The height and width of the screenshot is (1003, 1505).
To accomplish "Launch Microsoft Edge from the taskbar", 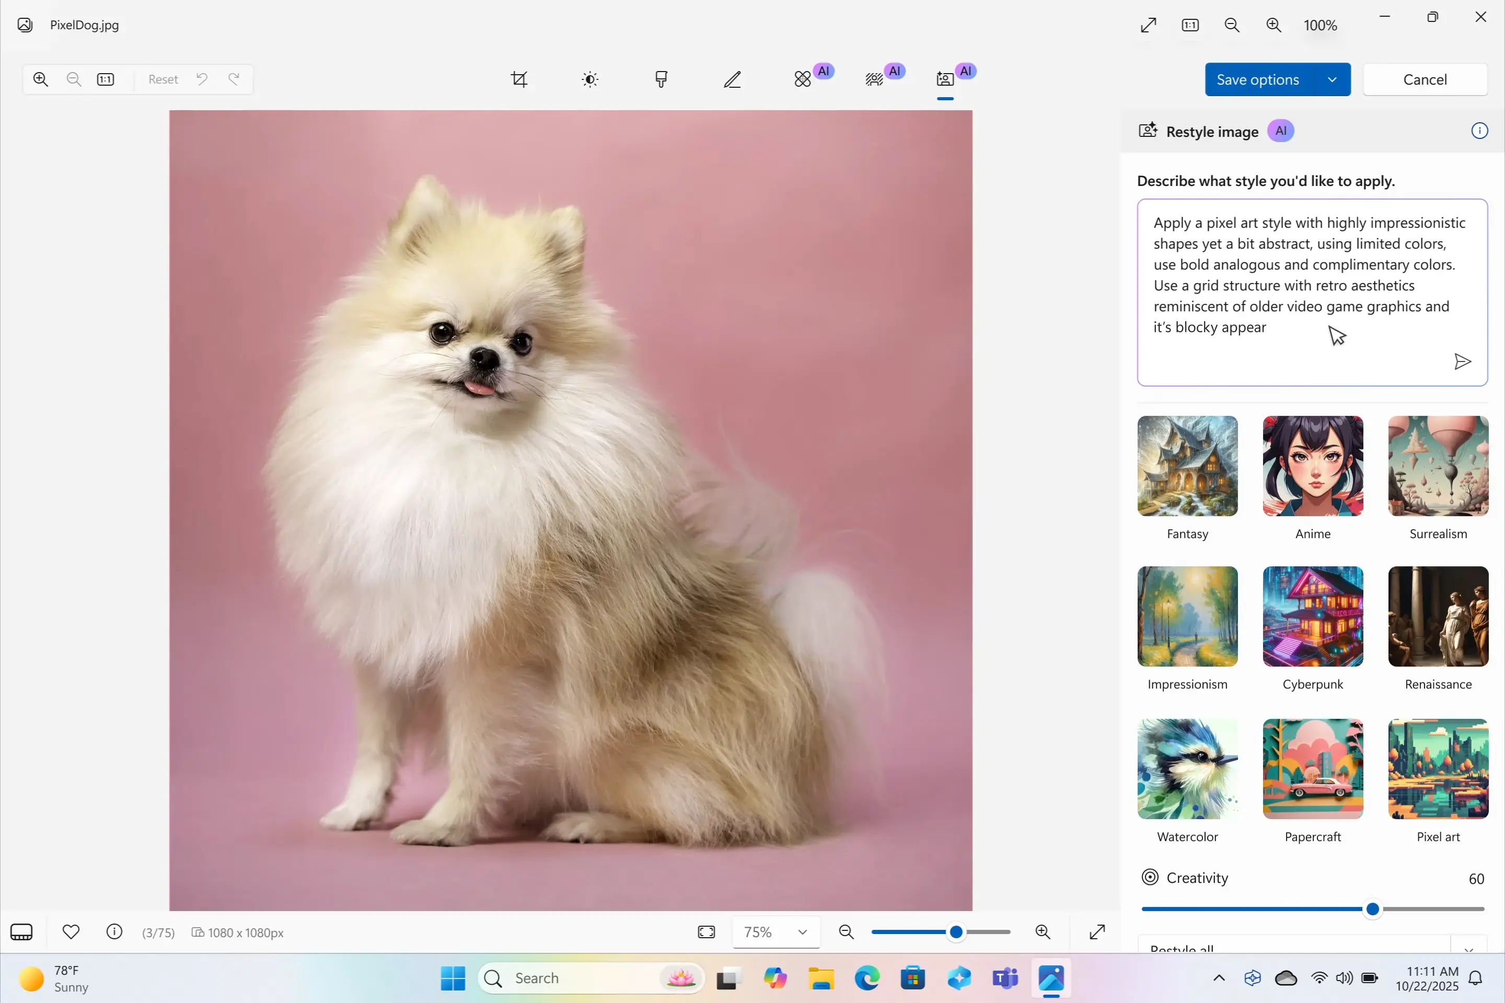I will point(867,978).
